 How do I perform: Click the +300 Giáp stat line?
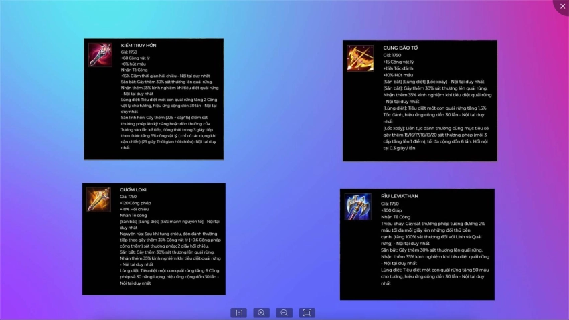coord(392,210)
